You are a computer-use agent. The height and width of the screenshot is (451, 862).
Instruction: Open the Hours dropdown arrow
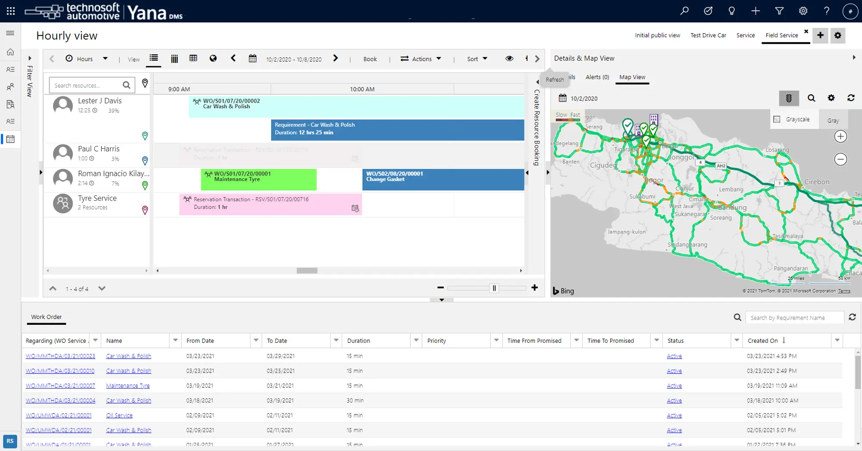(x=105, y=59)
